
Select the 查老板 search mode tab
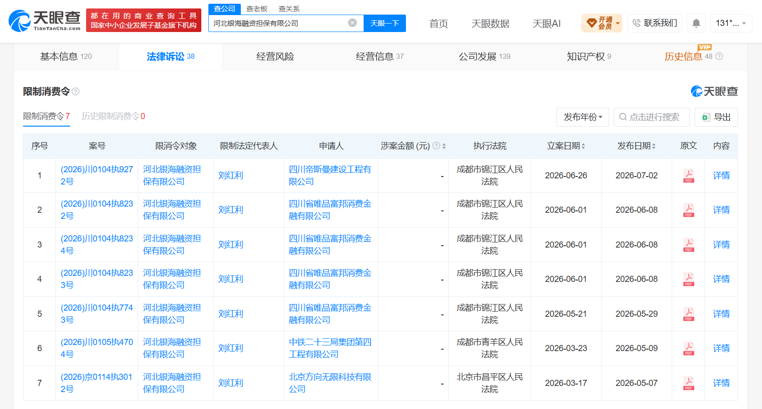tap(257, 9)
